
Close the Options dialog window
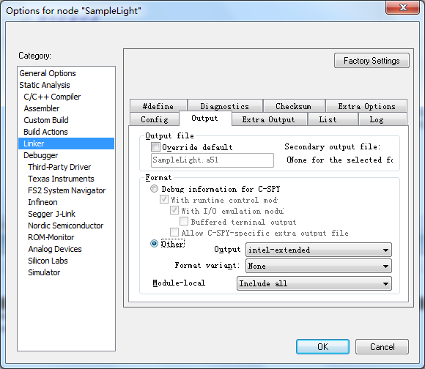[x=403, y=7]
